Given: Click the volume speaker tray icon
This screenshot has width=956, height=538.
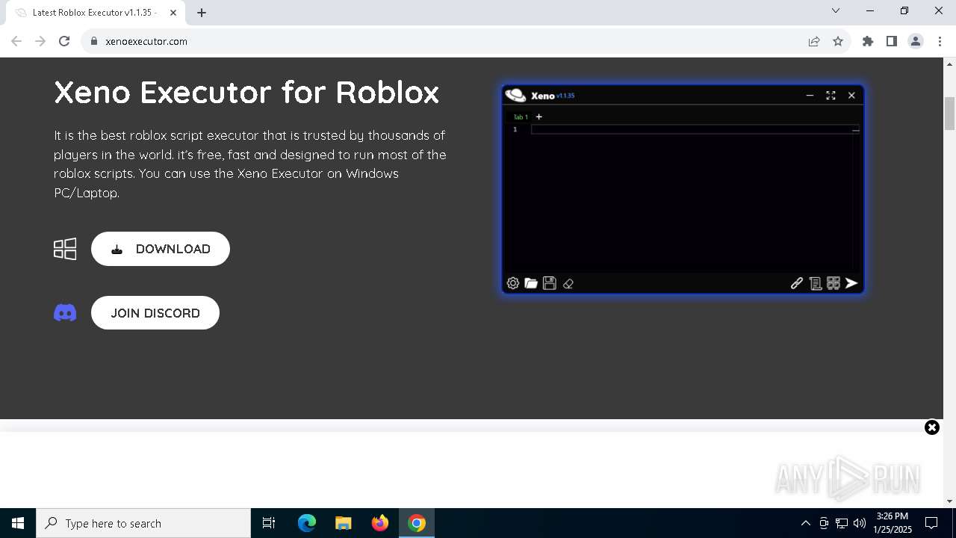Looking at the screenshot, I should [860, 523].
